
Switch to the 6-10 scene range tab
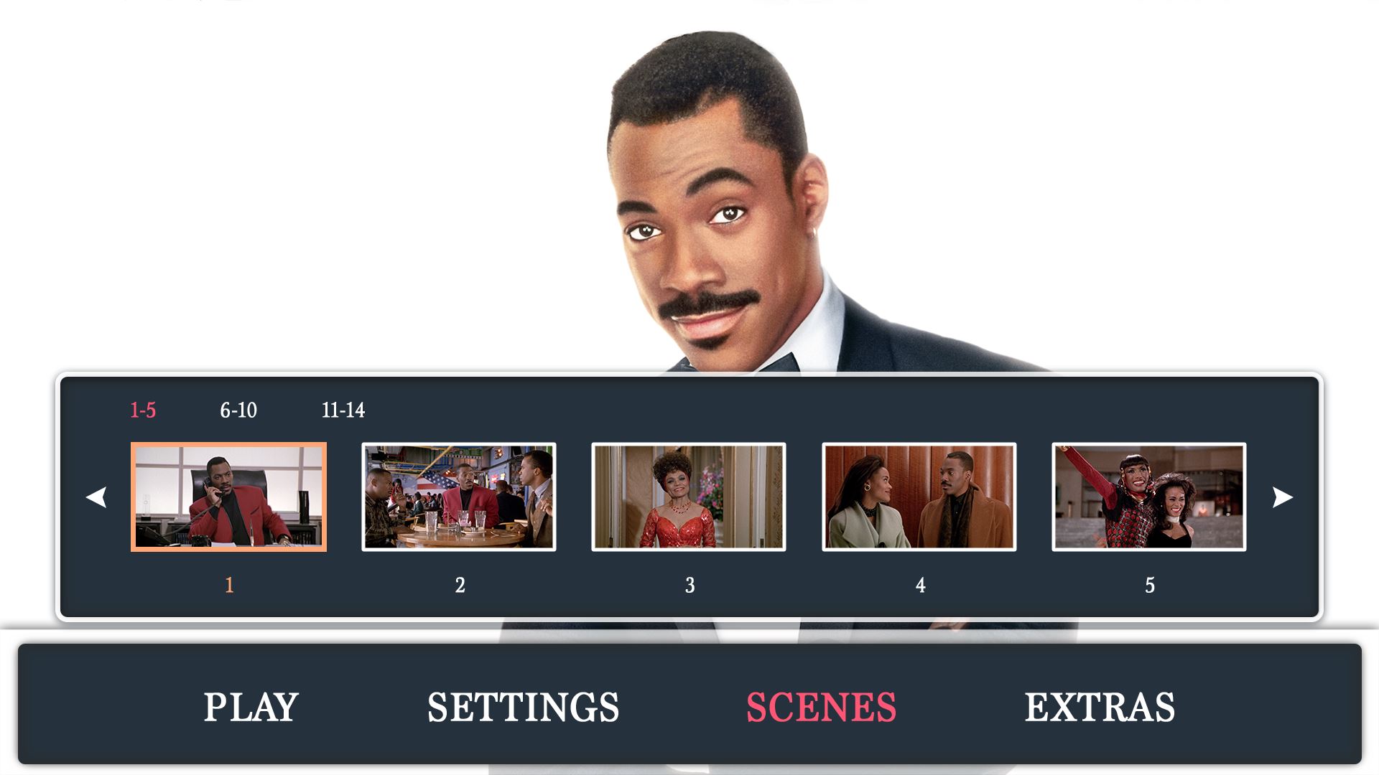pyautogui.click(x=238, y=410)
